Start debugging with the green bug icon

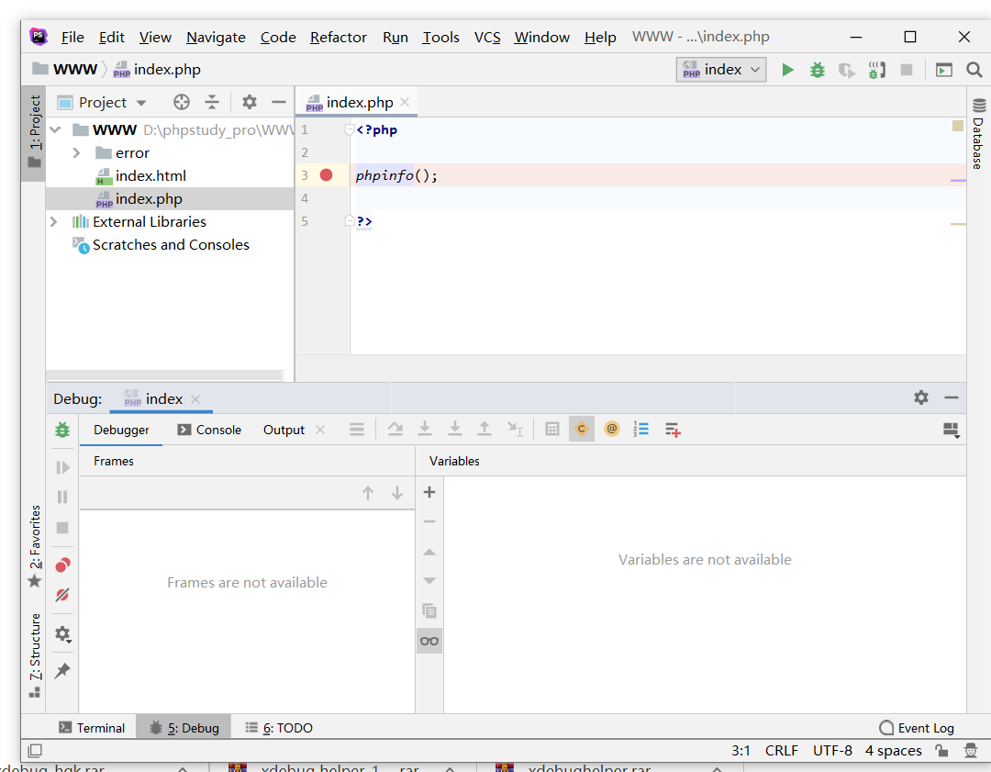(818, 70)
